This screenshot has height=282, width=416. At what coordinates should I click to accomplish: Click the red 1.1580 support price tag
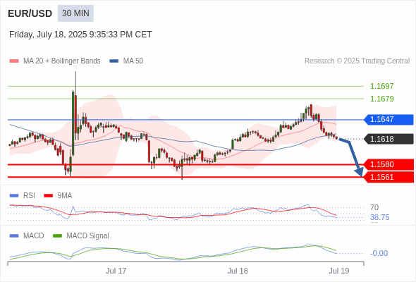click(x=389, y=164)
